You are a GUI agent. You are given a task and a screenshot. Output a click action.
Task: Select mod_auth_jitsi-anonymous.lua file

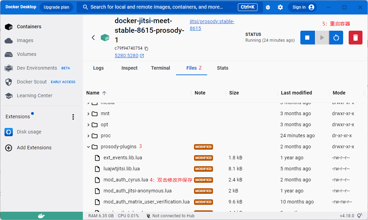click(x=137, y=191)
